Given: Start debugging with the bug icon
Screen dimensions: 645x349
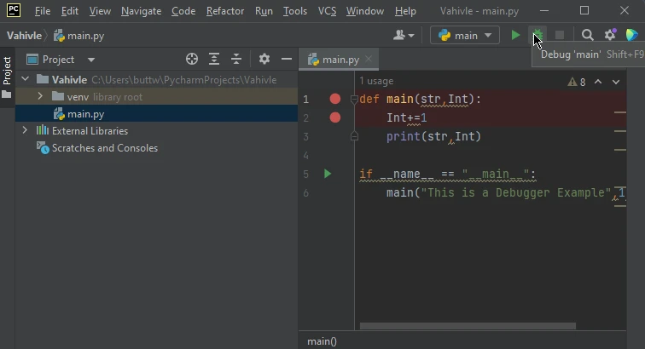Looking at the screenshot, I should tap(537, 35).
